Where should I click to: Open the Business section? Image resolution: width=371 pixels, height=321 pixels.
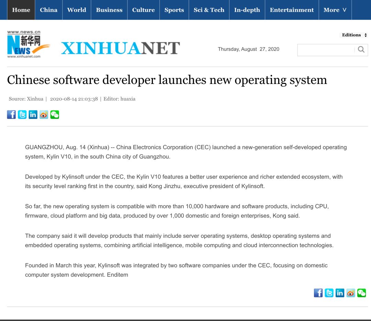pyautogui.click(x=109, y=10)
